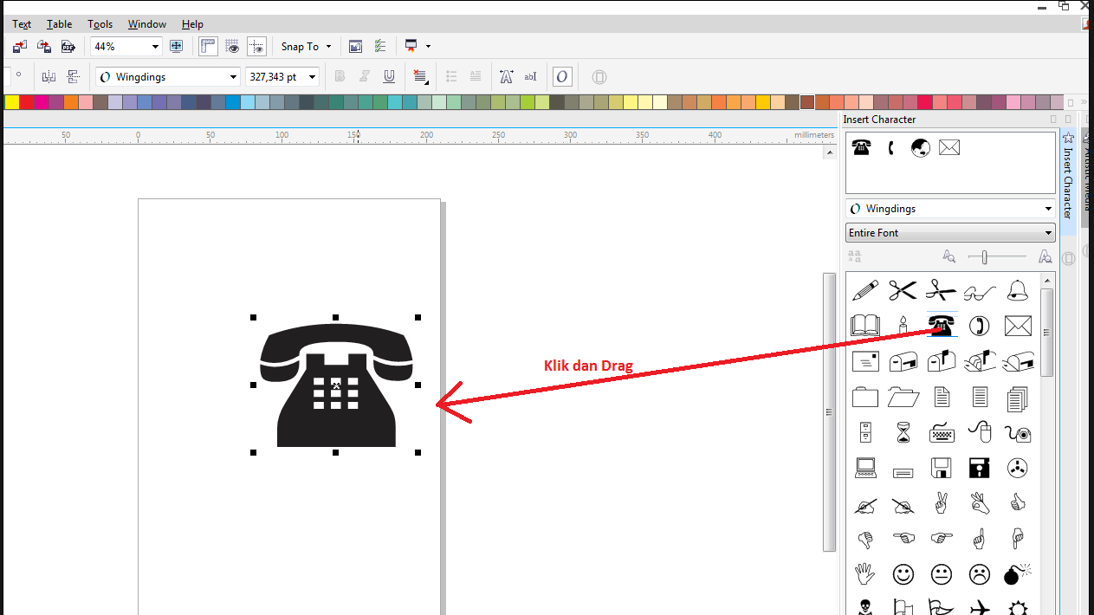Select the bell glyph
Image resolution: width=1094 pixels, height=615 pixels.
pyautogui.click(x=1017, y=290)
